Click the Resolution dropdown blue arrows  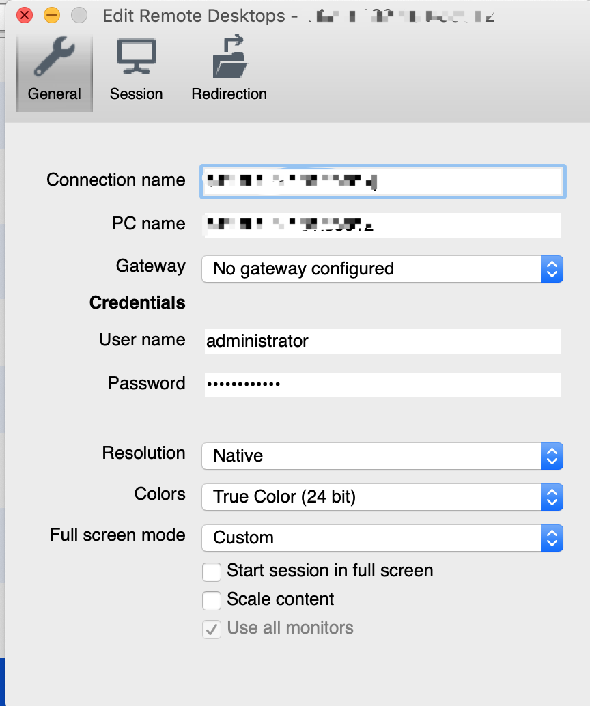[x=552, y=455]
